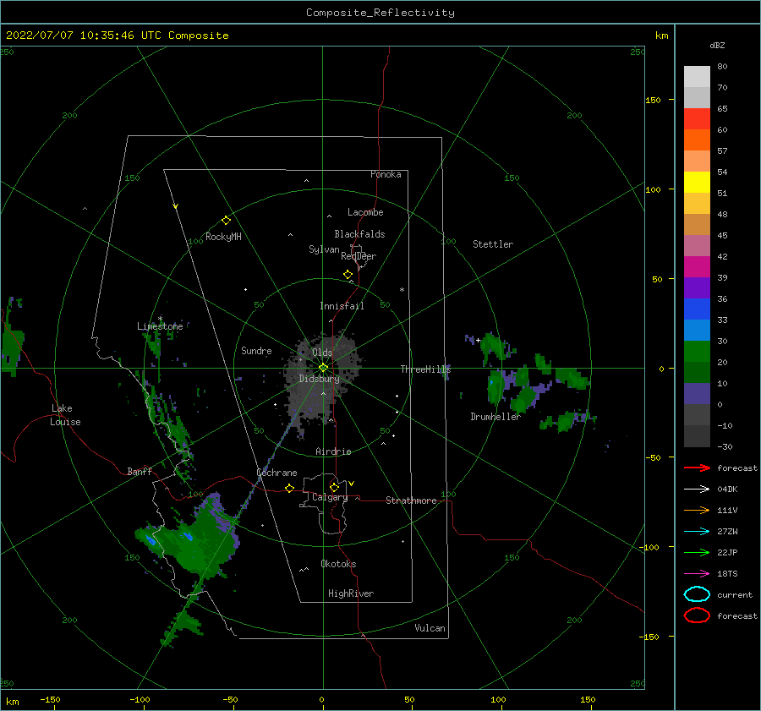Click the Okotoks city label

tap(338, 564)
